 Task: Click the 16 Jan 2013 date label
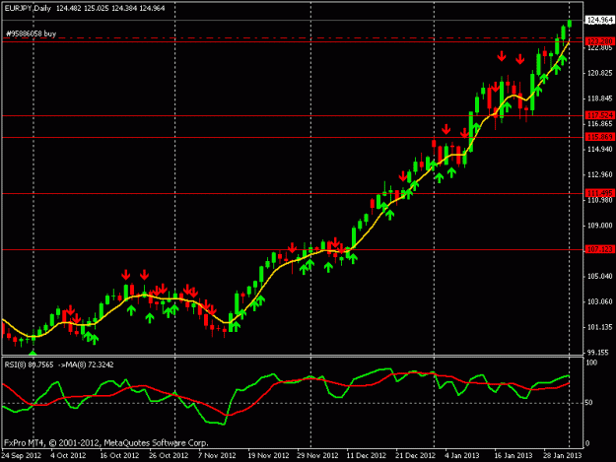(x=513, y=456)
